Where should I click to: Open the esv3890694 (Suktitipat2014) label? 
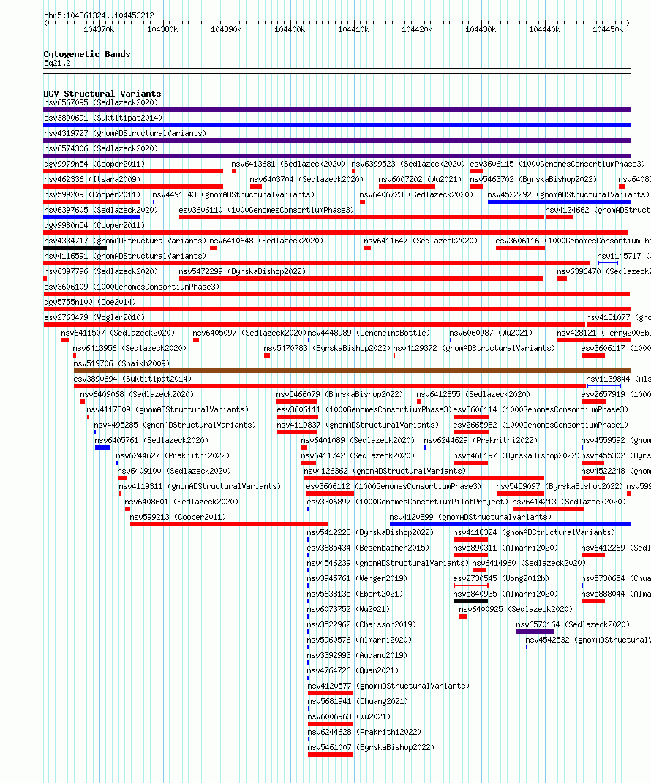point(132,379)
